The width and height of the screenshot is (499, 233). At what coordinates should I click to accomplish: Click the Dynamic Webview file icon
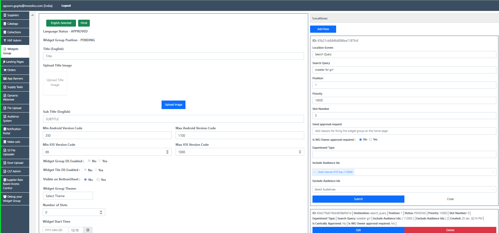[5, 96]
